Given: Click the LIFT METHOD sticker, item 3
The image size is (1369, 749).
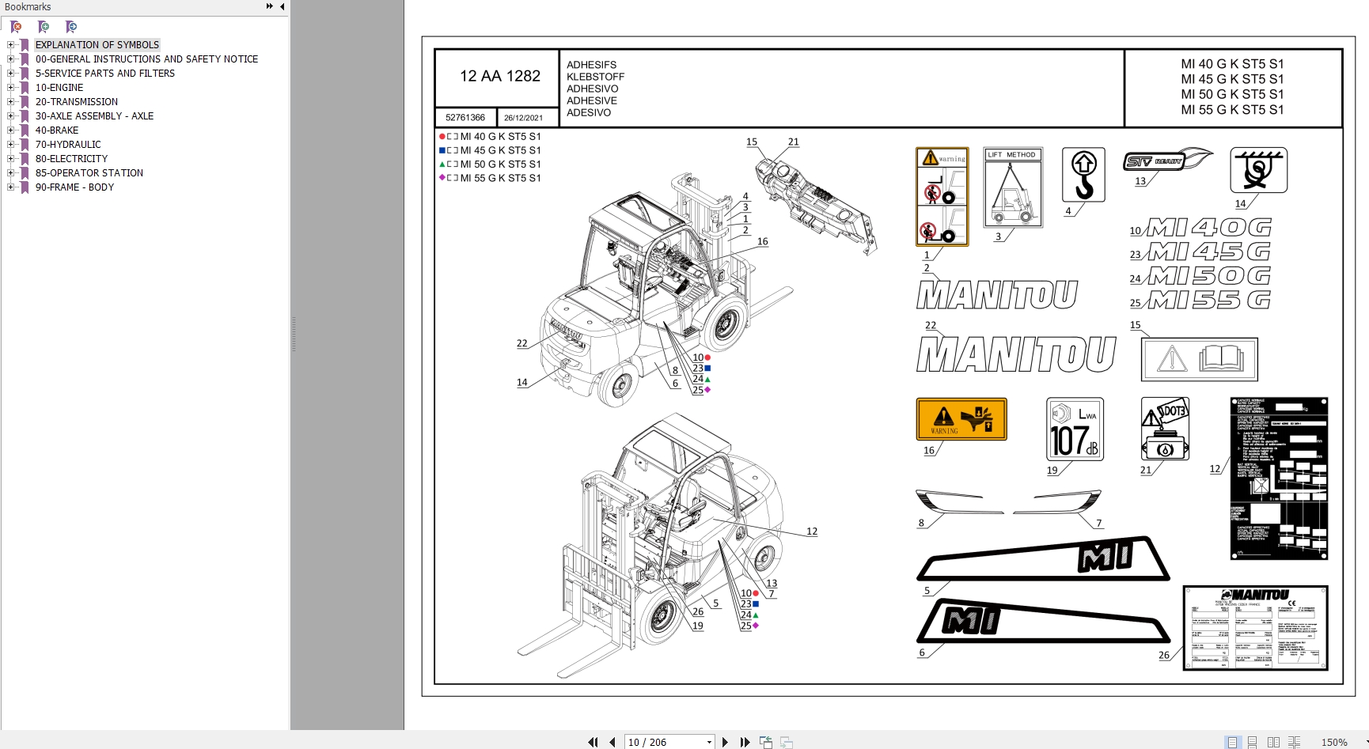Looking at the screenshot, I should pyautogui.click(x=1013, y=187).
